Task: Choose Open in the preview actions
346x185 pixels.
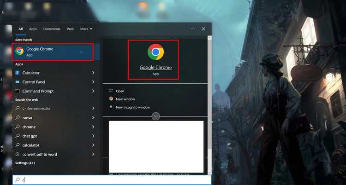Action: [120, 91]
